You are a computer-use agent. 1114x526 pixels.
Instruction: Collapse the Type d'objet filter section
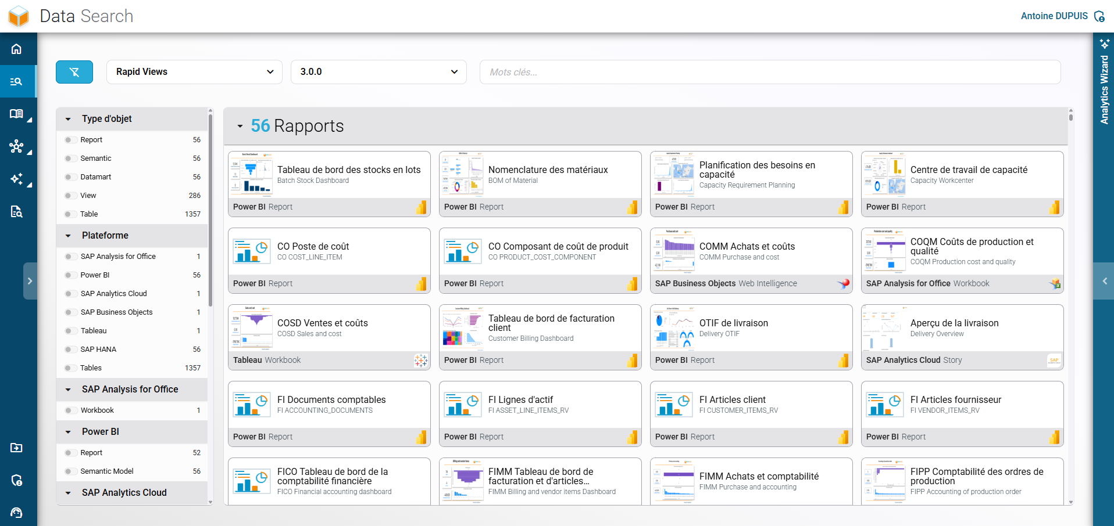[68, 119]
